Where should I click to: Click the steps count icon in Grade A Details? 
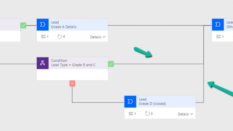pyautogui.click(x=43, y=36)
